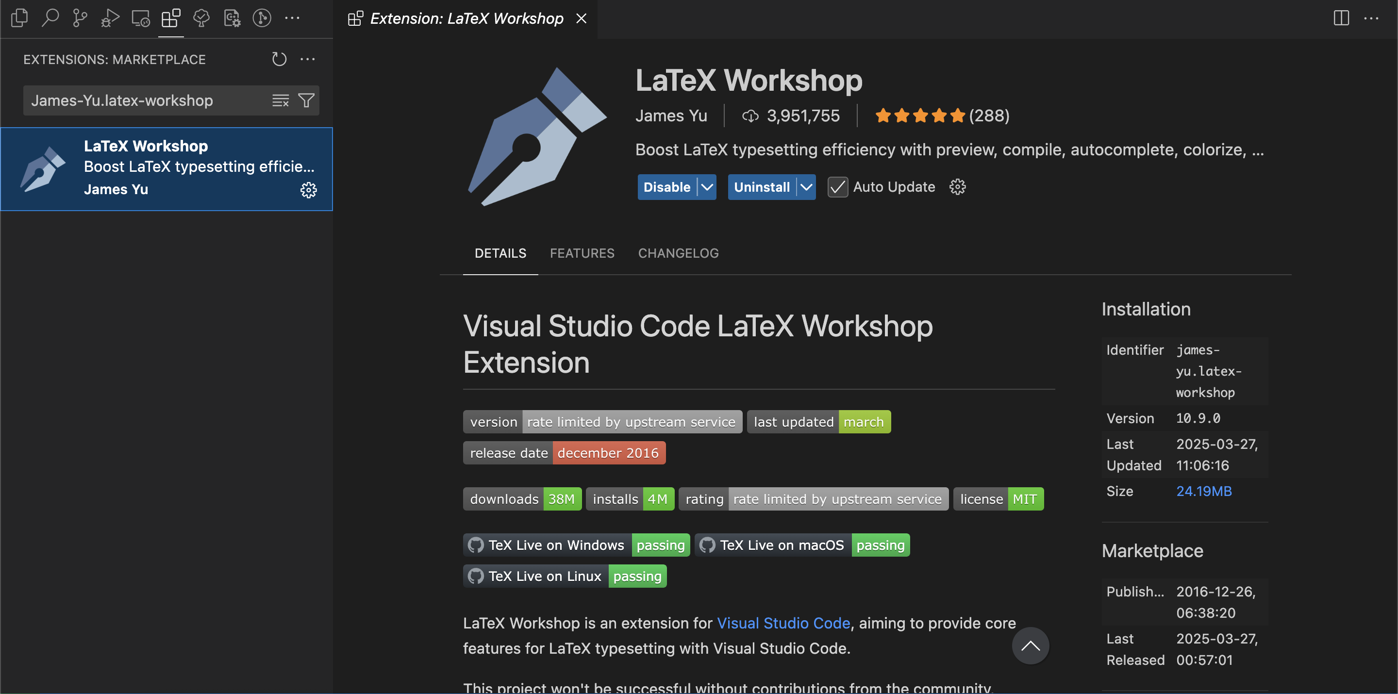The width and height of the screenshot is (1398, 694).
Task: Click the Installation section heading
Action: 1146,309
